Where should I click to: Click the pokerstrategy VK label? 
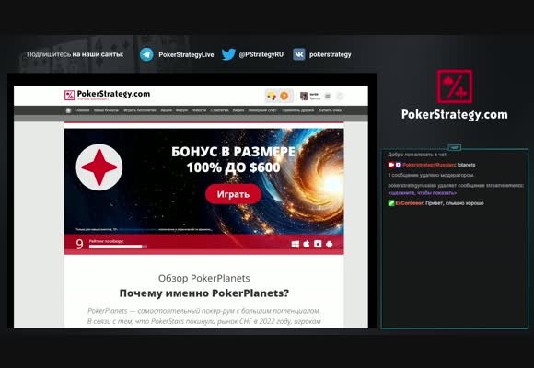[x=330, y=54]
